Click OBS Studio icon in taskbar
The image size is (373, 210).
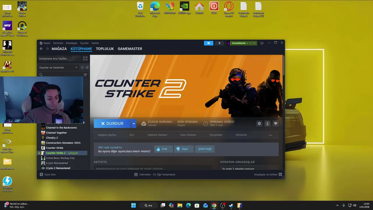pyautogui.click(x=223, y=205)
